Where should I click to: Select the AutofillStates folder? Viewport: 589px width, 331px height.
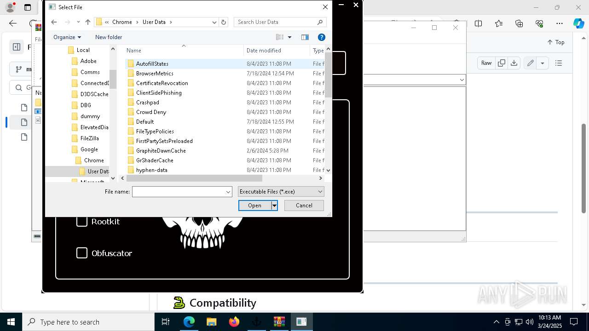pyautogui.click(x=152, y=64)
